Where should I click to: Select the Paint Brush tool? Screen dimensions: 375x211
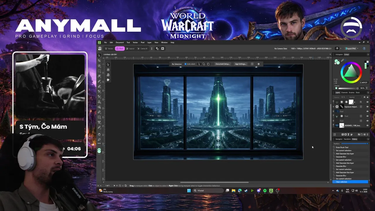[x=99, y=81]
